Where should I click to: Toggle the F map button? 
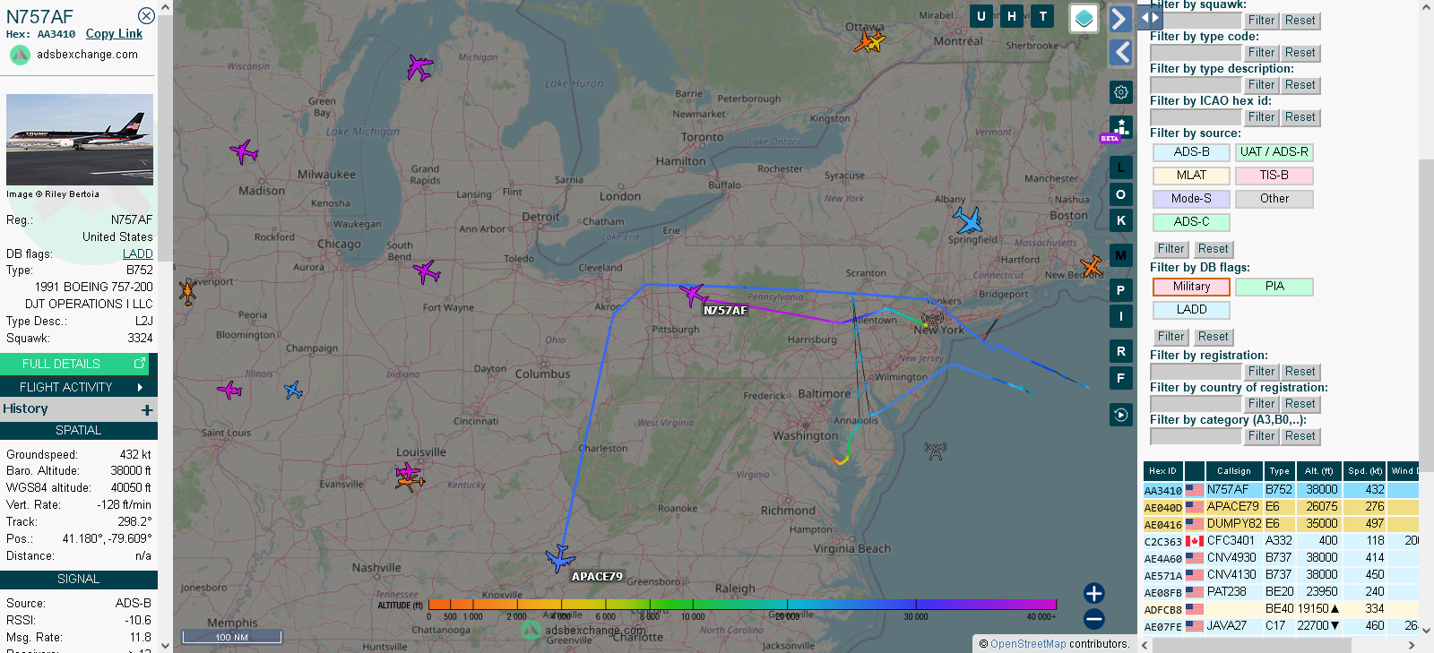pyautogui.click(x=1120, y=378)
